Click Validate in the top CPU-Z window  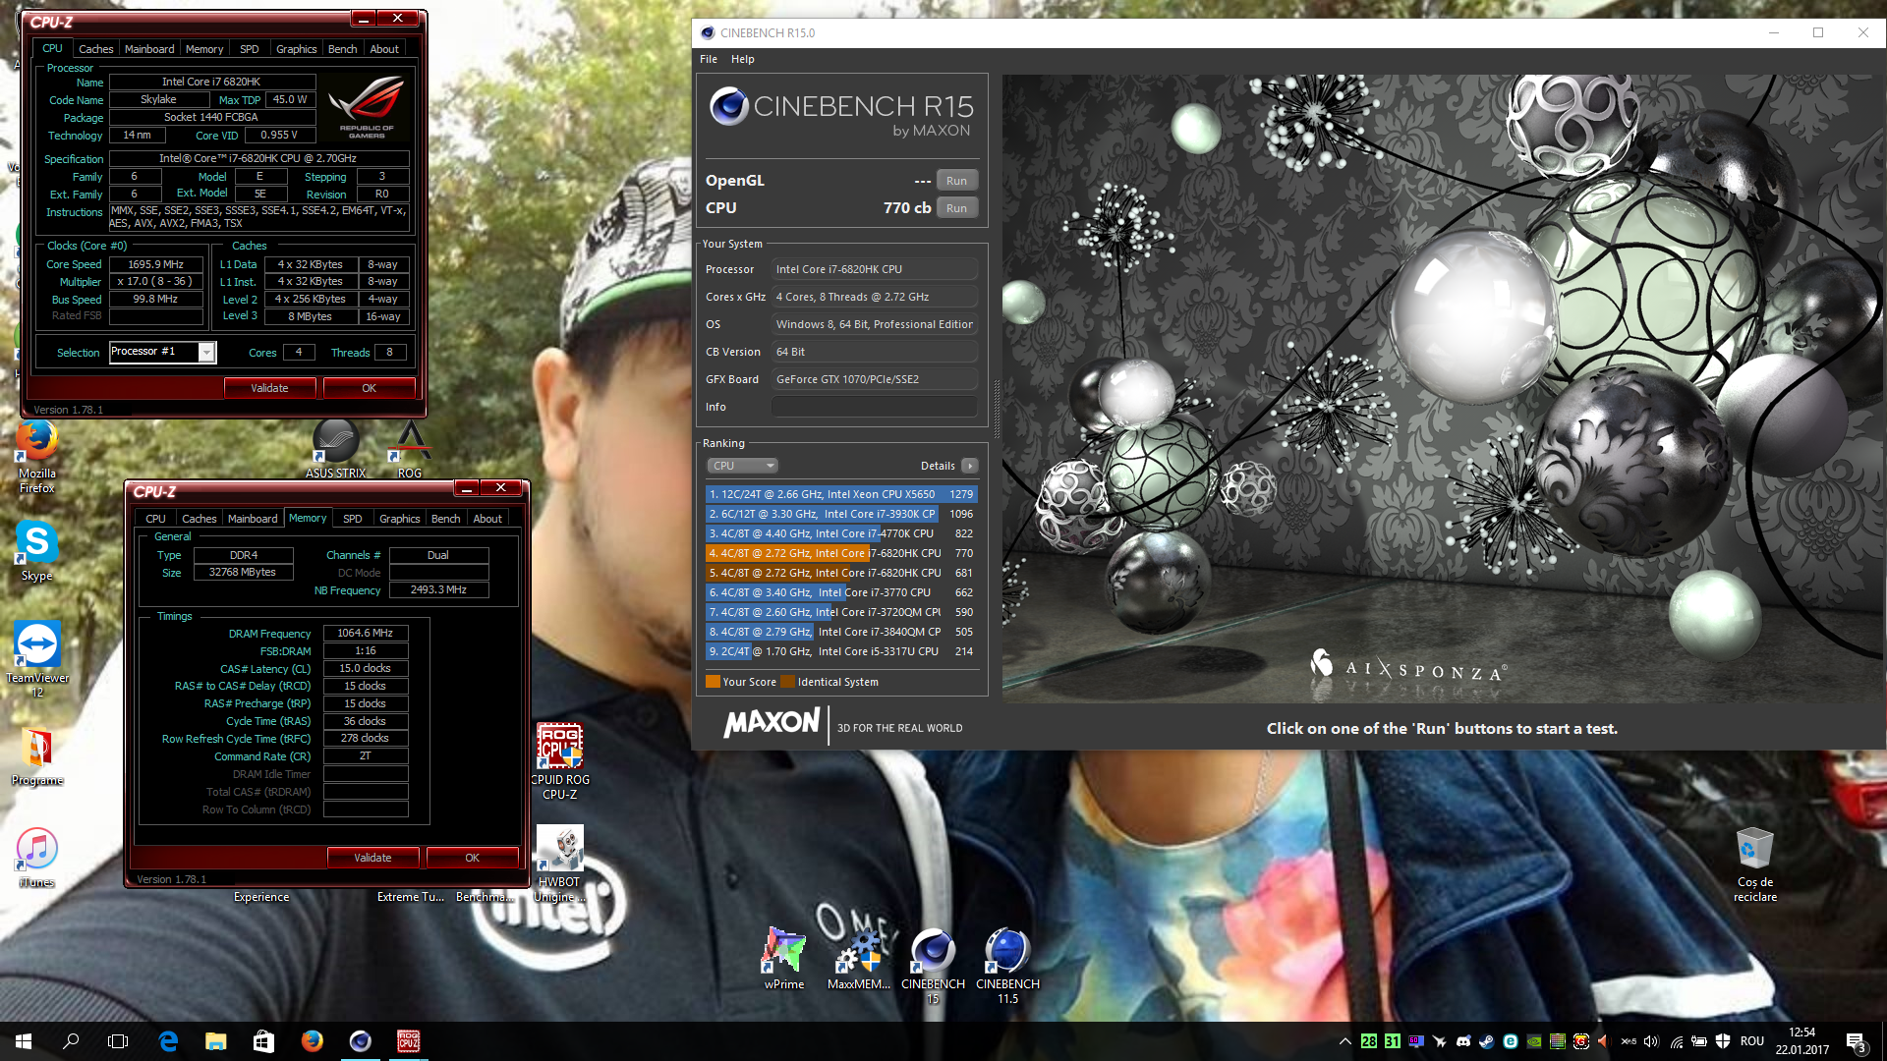click(x=269, y=388)
